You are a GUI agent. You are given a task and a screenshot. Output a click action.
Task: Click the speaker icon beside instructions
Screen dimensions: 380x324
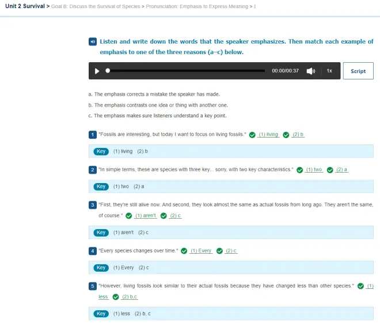click(93, 41)
